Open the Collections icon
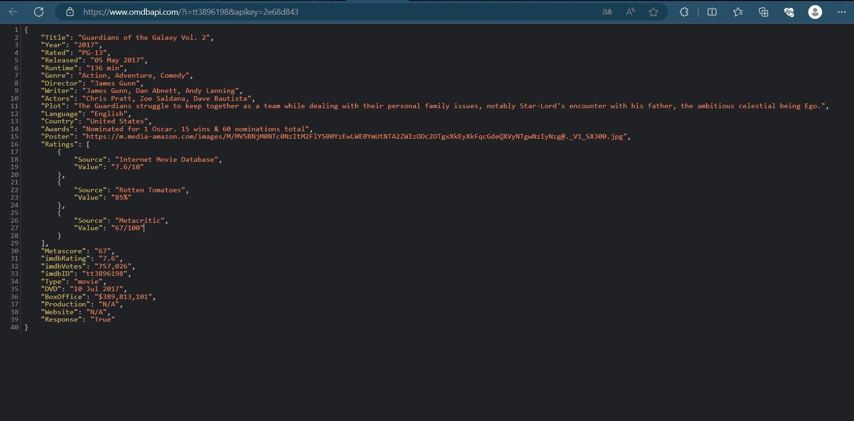 (763, 12)
